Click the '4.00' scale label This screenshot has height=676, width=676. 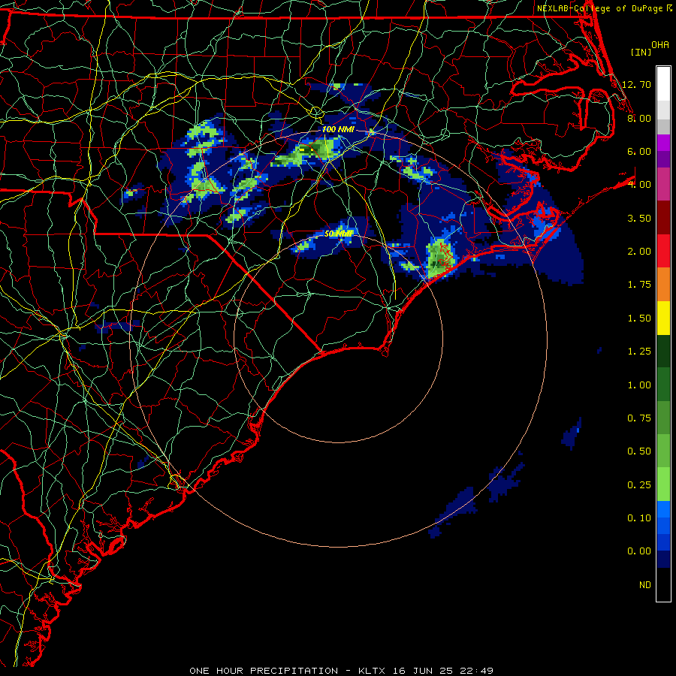click(639, 185)
